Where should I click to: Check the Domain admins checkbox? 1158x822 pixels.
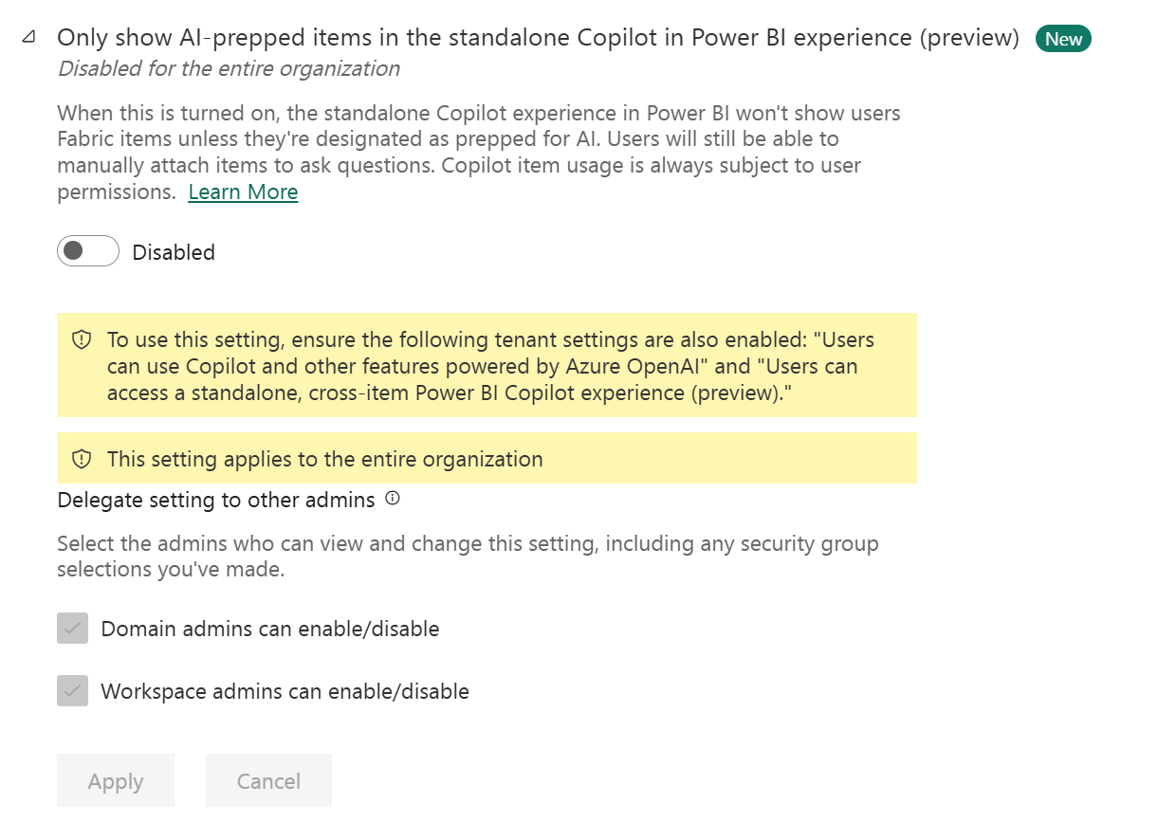click(73, 629)
